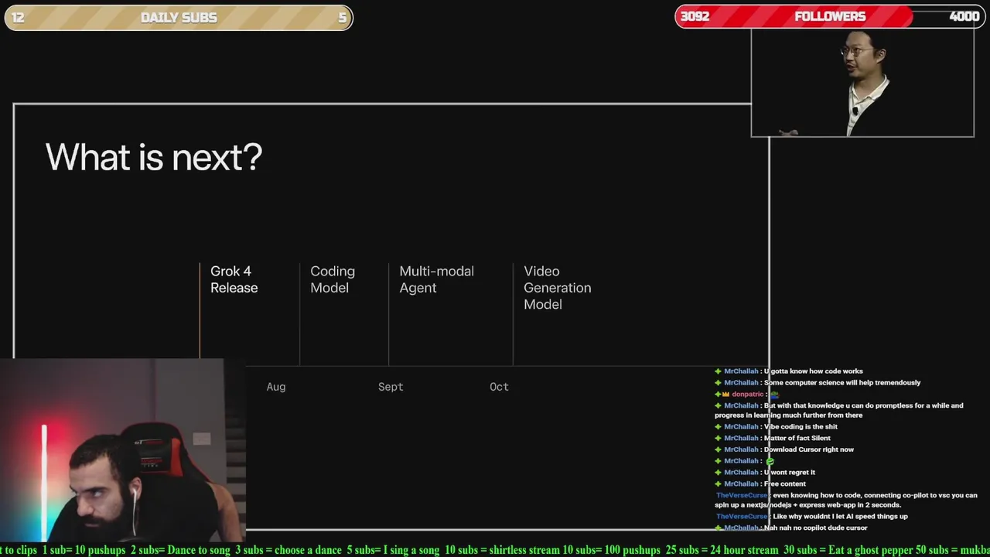Click the donpatric username in chat
990x557 pixels.
748,395
